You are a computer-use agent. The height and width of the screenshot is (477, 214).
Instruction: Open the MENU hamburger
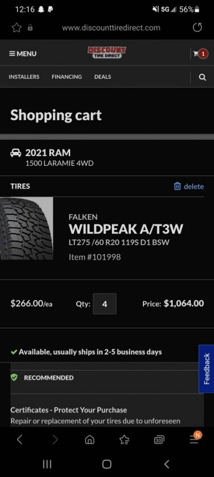[x=22, y=54]
